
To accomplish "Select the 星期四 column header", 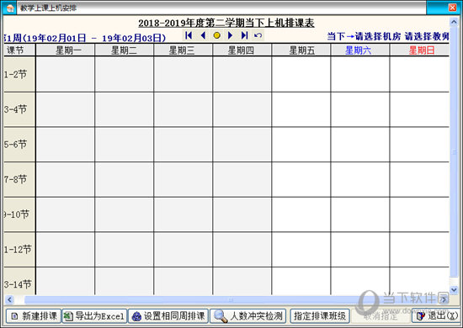I will pyautogui.click(x=242, y=50).
